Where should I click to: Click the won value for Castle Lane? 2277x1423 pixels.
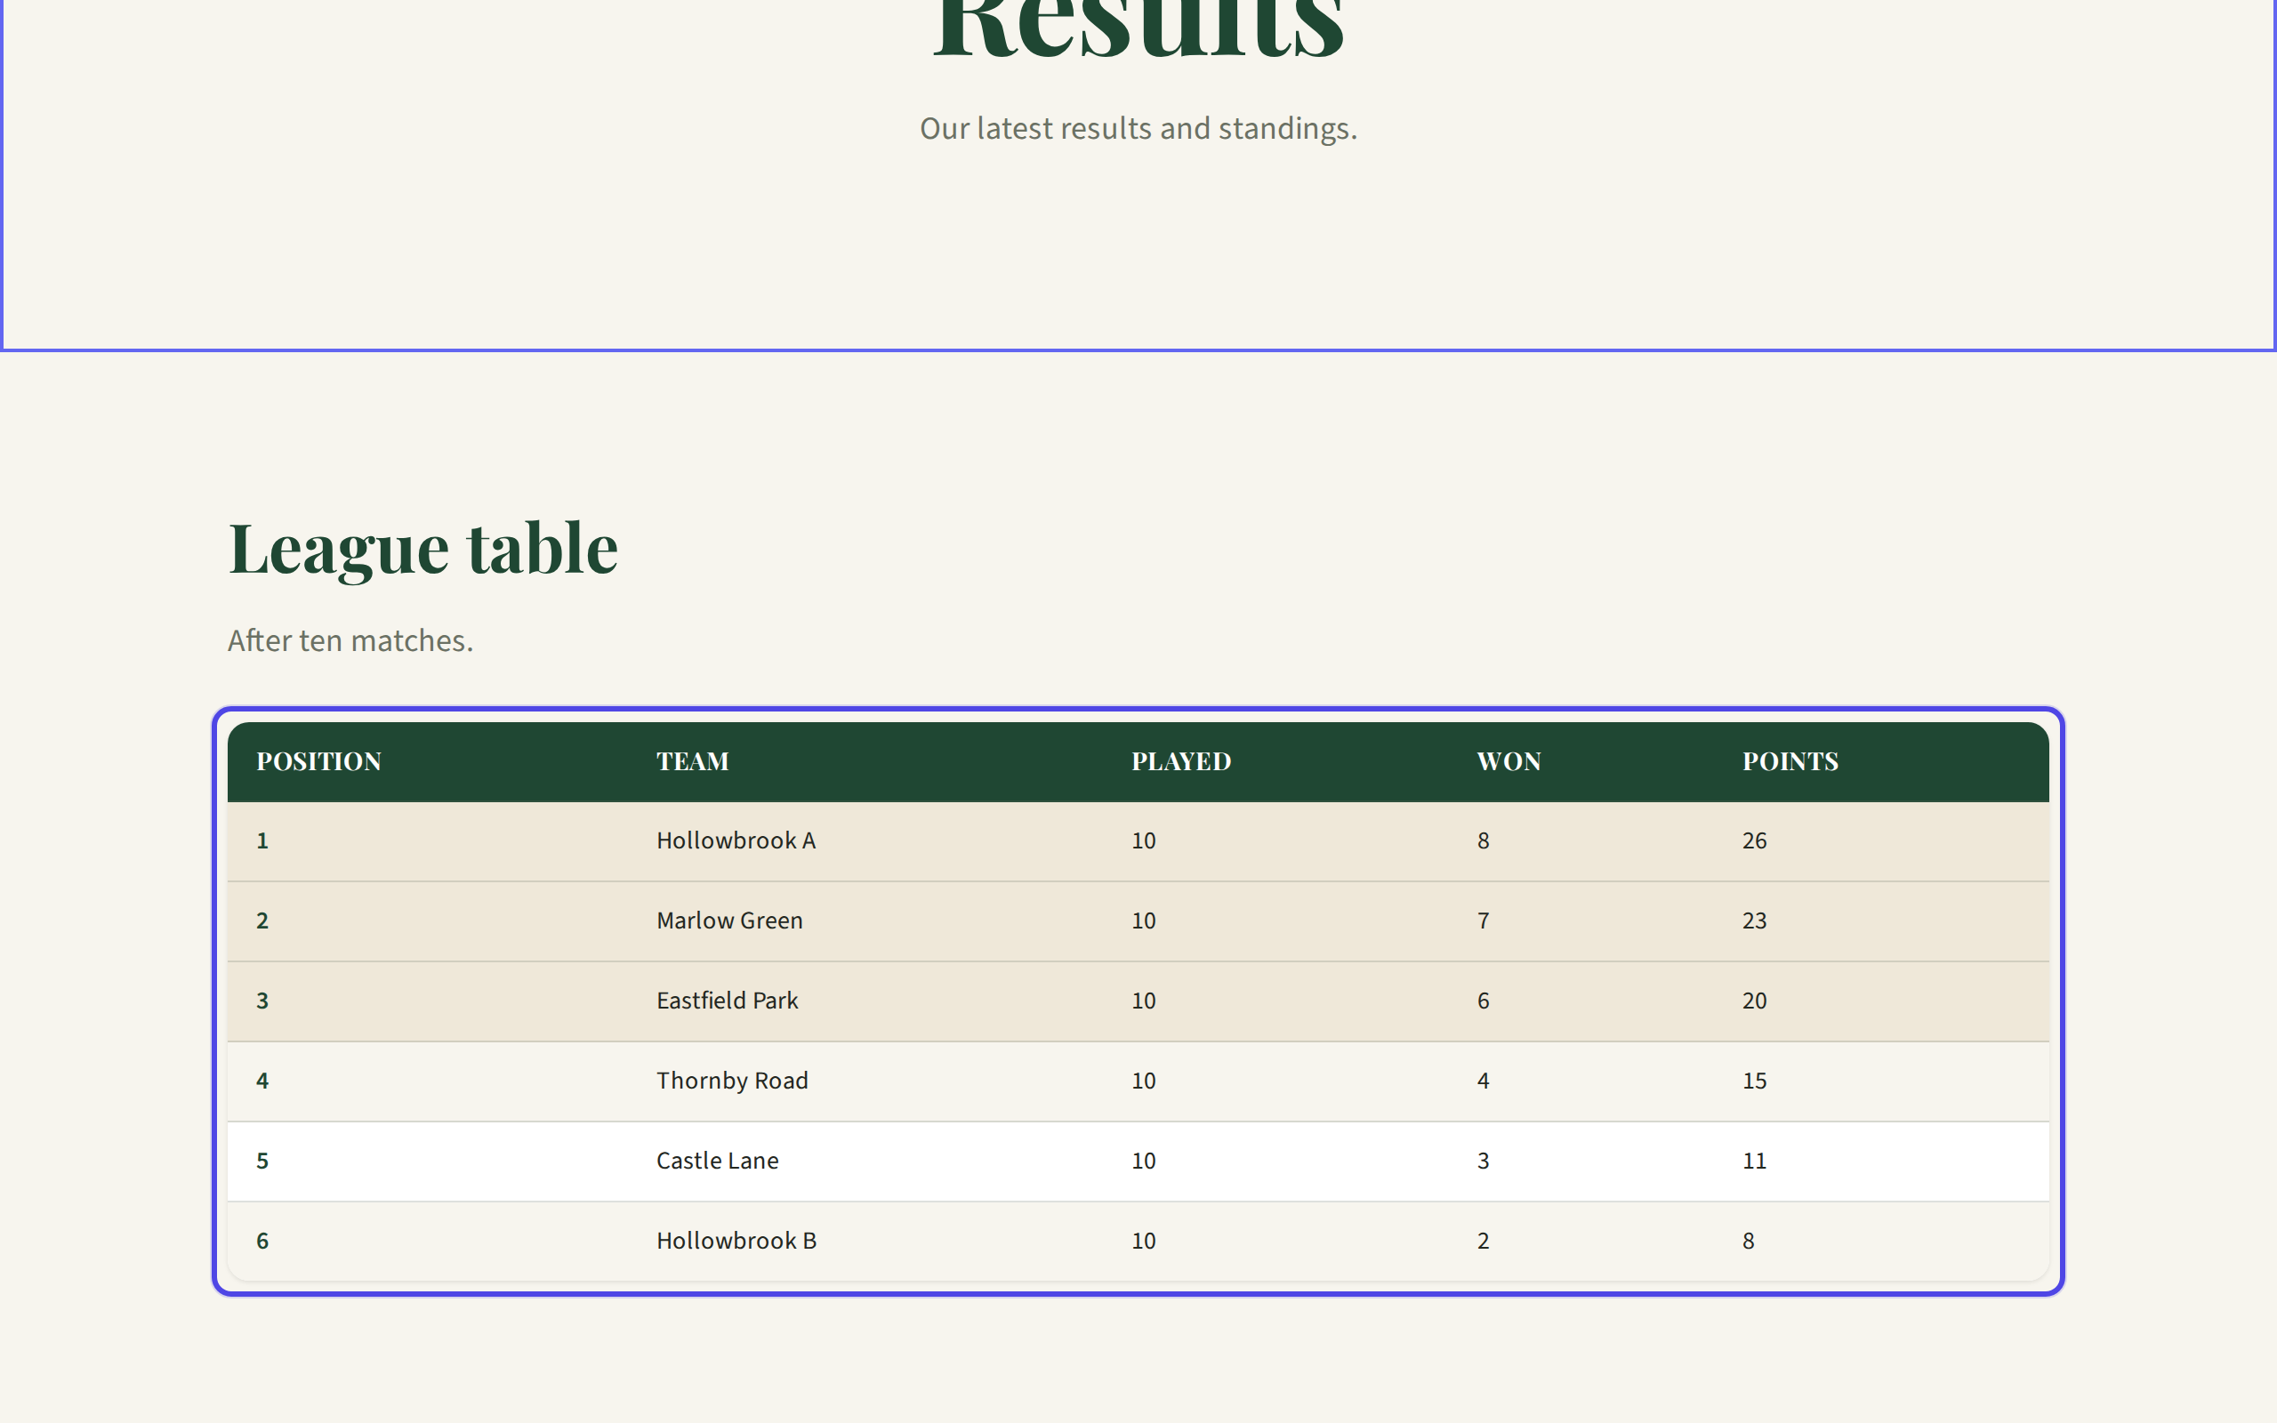pos(1483,1161)
